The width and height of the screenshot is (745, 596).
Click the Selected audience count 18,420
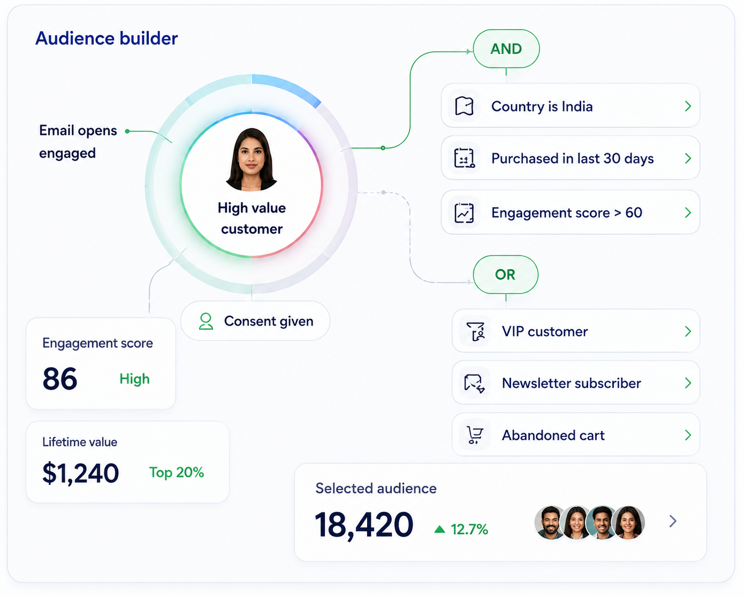click(364, 525)
